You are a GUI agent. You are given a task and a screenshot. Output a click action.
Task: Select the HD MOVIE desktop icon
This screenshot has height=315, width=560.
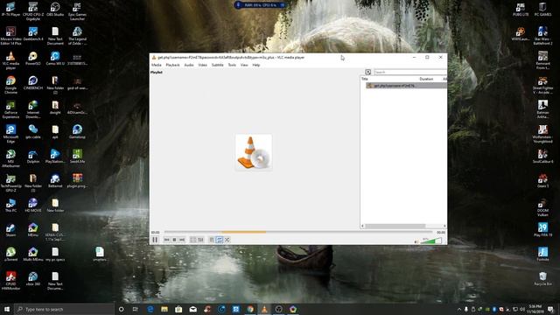pos(33,206)
